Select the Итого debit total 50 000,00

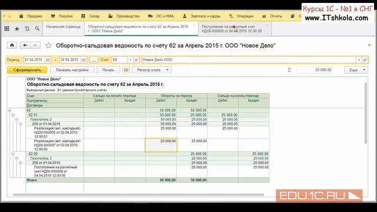pos(161,180)
